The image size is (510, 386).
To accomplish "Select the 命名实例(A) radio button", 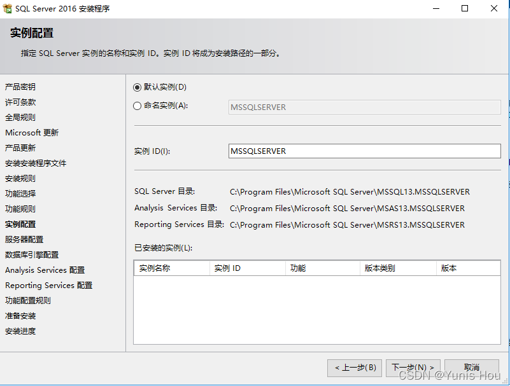I will coord(138,106).
